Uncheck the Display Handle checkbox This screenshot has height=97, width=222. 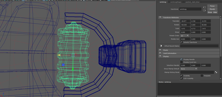181,59
